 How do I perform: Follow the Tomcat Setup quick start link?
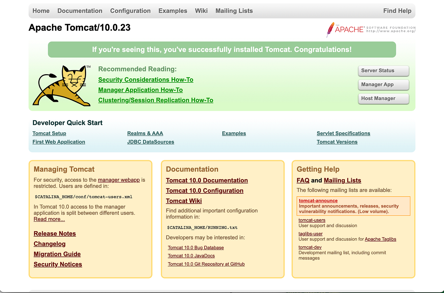tap(49, 133)
